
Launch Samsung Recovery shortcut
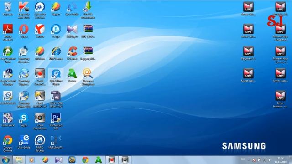point(24,55)
